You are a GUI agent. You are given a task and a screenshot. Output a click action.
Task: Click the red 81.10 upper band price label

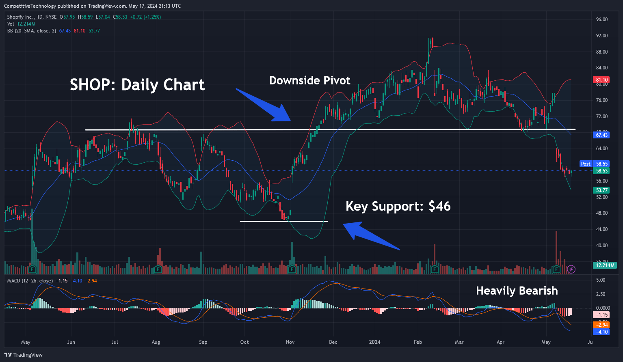pyautogui.click(x=601, y=80)
